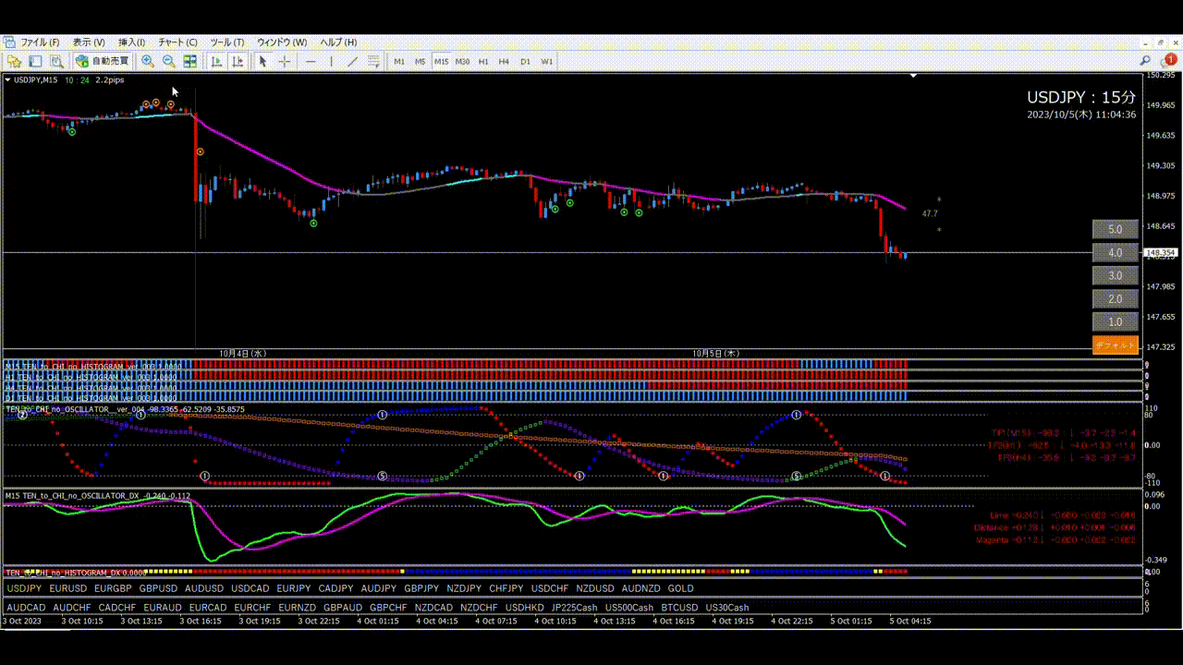
Task: Select the crosshair cursor tool
Action: click(x=285, y=61)
